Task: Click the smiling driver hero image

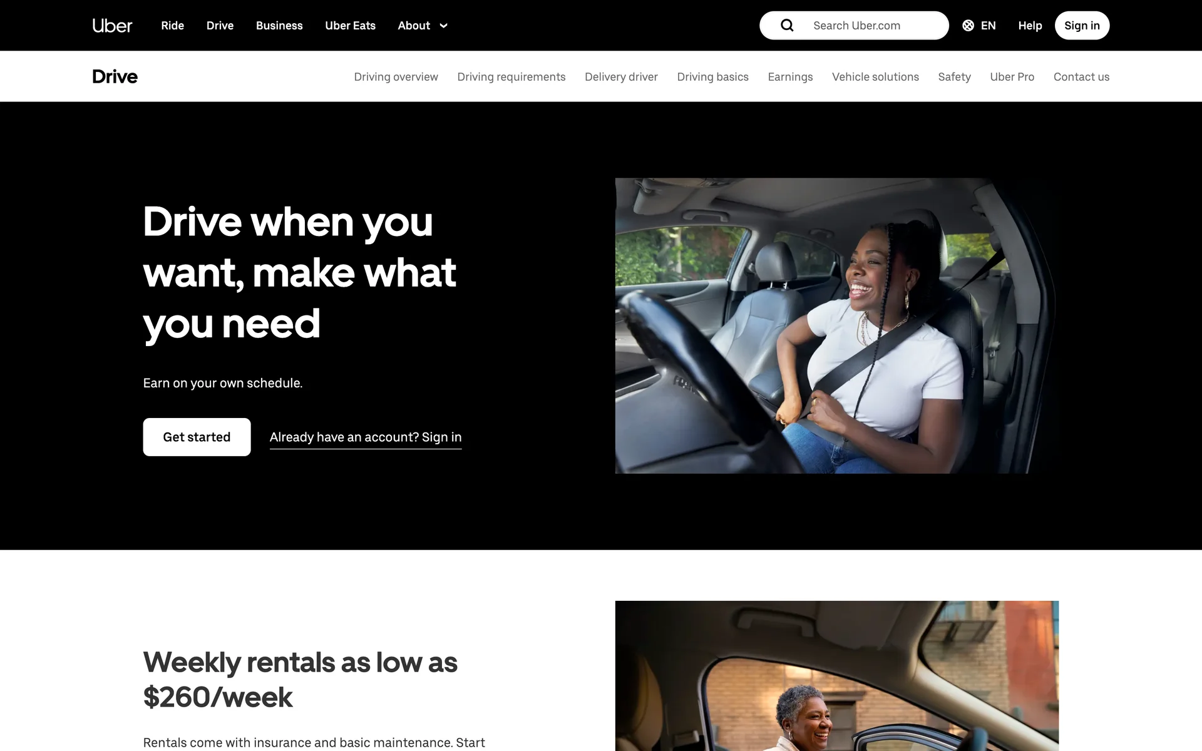Action: (836, 325)
